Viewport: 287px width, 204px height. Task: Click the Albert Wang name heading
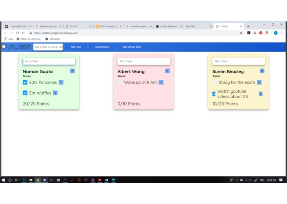[x=131, y=71]
